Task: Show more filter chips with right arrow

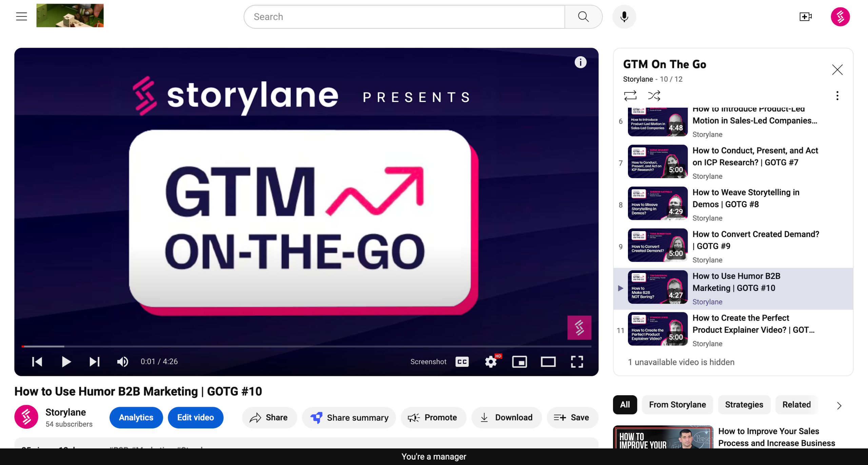Action: pos(839,405)
